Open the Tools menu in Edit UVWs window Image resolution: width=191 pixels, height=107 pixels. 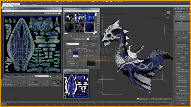click(16, 11)
